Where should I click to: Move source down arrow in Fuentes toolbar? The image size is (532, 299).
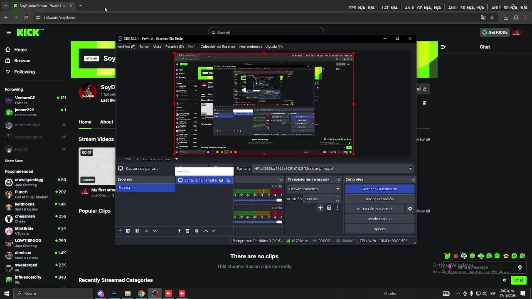click(214, 231)
